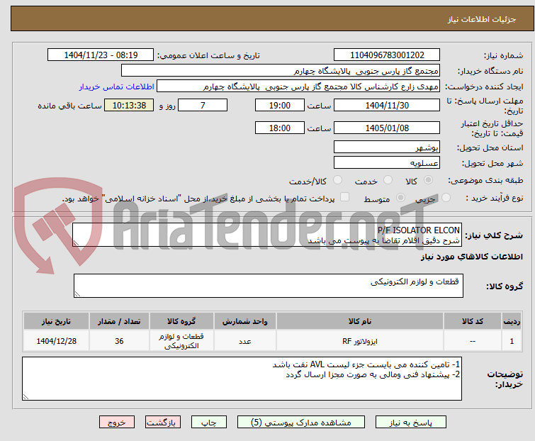Click the جزئیات اطلاعات نیاز page header
The width and height of the screenshot is (535, 441).
(482, 19)
